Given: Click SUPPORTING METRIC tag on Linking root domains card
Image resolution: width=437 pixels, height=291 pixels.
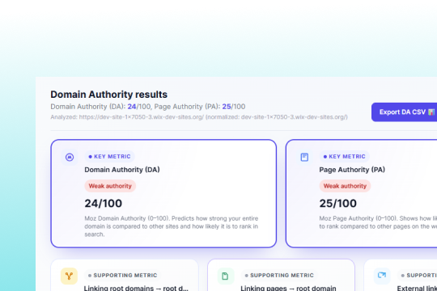Looking at the screenshot, I should (122, 275).
